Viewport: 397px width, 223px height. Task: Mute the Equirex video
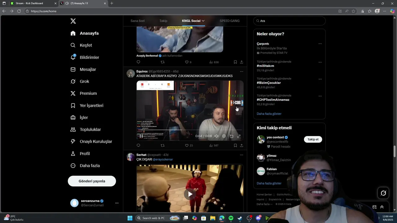tap(216, 136)
